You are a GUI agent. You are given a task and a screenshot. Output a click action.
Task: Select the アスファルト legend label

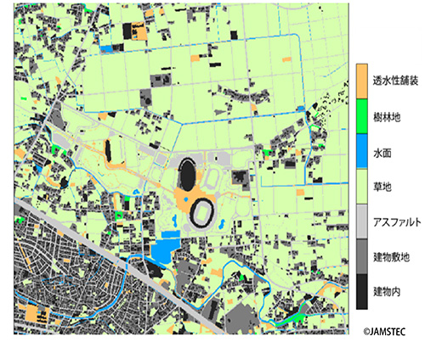(x=397, y=222)
